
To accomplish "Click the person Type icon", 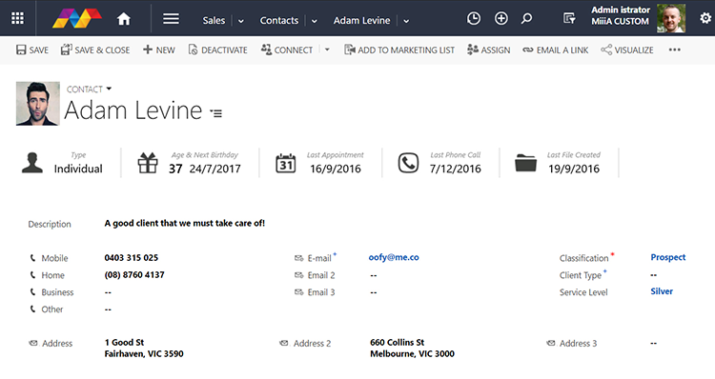I will pos(32,163).
